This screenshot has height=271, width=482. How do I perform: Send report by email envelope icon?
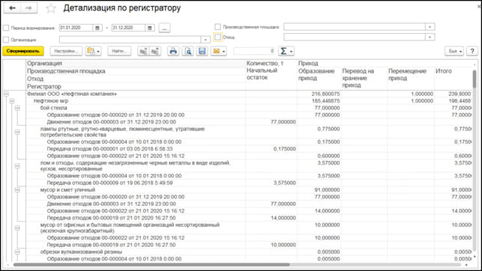coord(217,51)
